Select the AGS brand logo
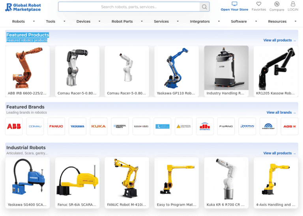 coord(290,126)
